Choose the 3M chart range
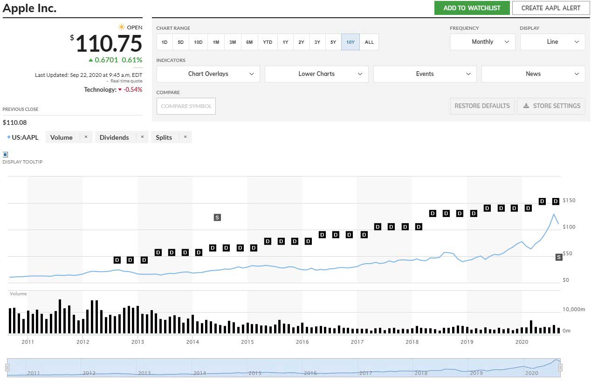 (233, 42)
